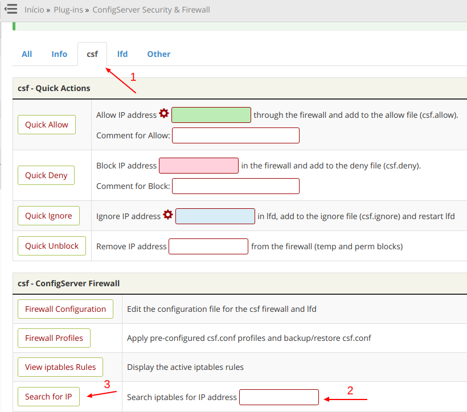Image resolution: width=467 pixels, height=412 pixels.
Task: Focus the Comment for Block field
Action: [236, 186]
